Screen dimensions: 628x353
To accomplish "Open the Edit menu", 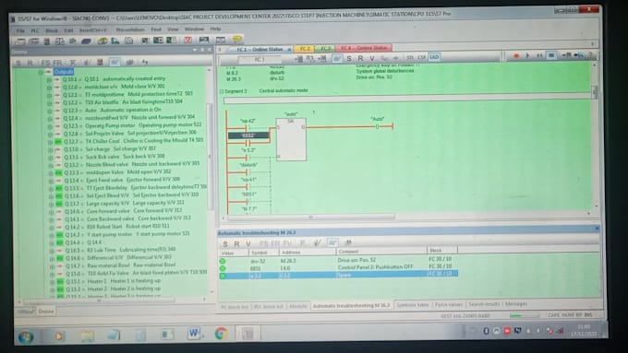I will pos(69,30).
